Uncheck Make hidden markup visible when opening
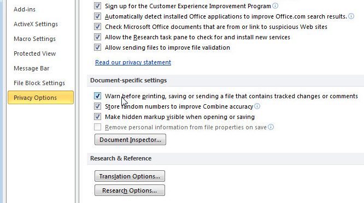364x203 pixels. coord(97,117)
